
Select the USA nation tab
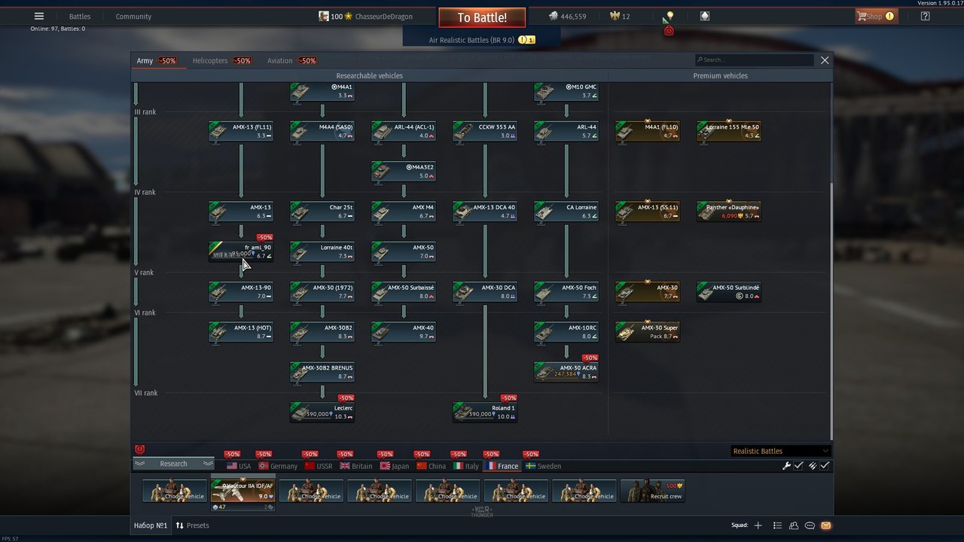coord(239,466)
